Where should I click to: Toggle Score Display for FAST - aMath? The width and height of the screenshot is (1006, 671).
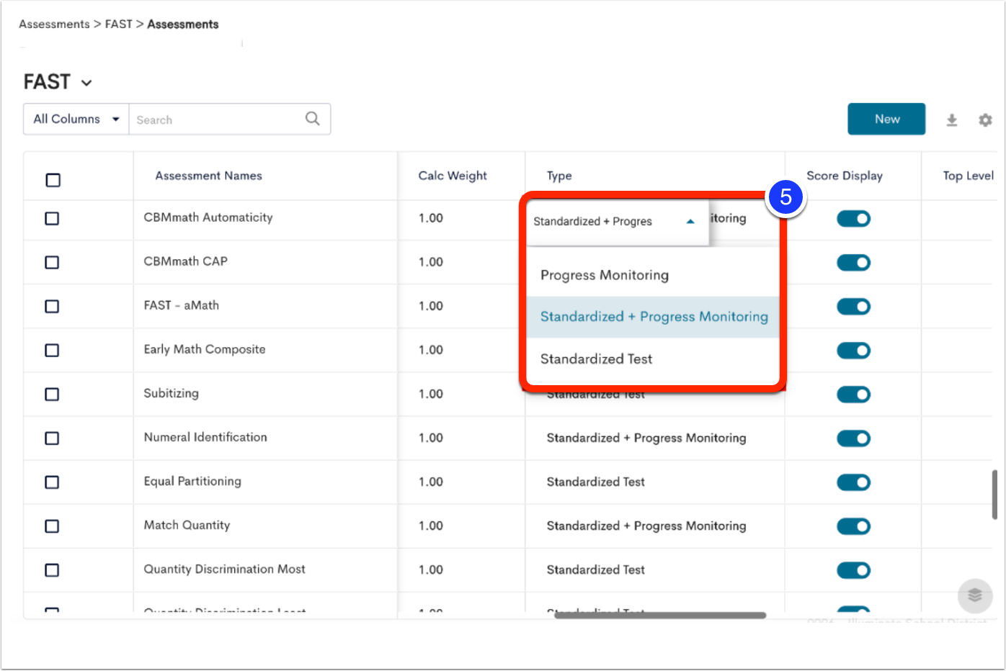(854, 306)
